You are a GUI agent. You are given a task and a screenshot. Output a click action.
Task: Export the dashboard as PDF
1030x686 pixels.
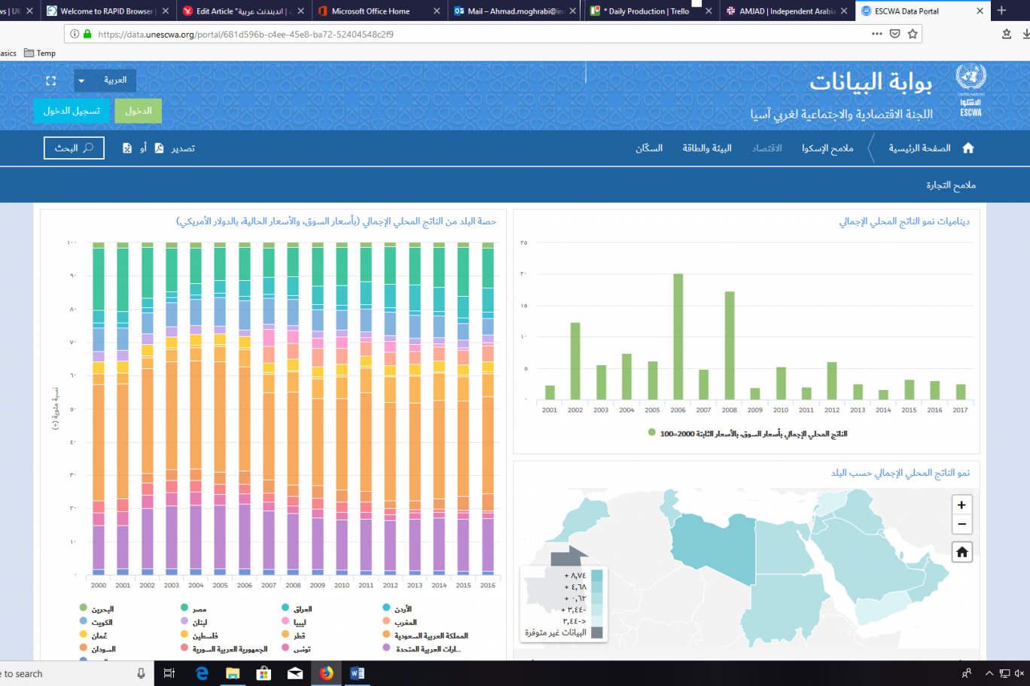(159, 148)
